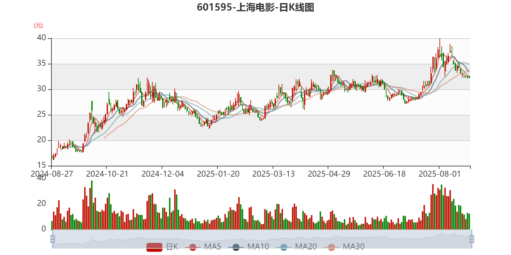The height and width of the screenshot is (255, 511).
Task: Click the data zoom slider track
Action: click(262, 239)
